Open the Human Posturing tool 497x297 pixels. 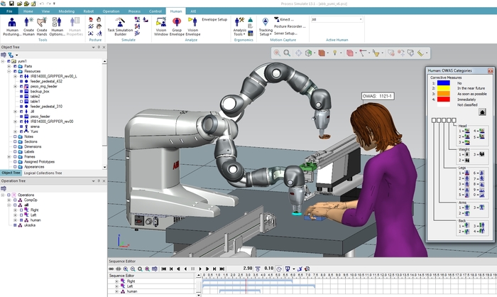tap(12, 26)
